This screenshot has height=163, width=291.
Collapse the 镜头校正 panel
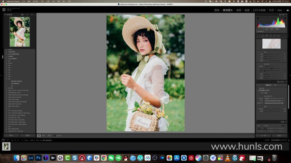[286, 82]
